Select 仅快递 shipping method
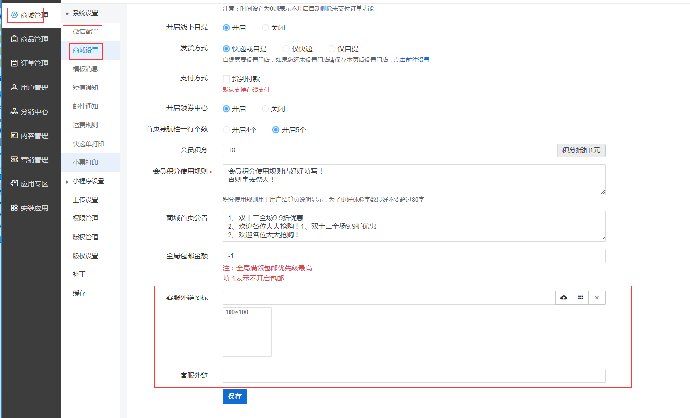The height and width of the screenshot is (418, 690). point(286,49)
